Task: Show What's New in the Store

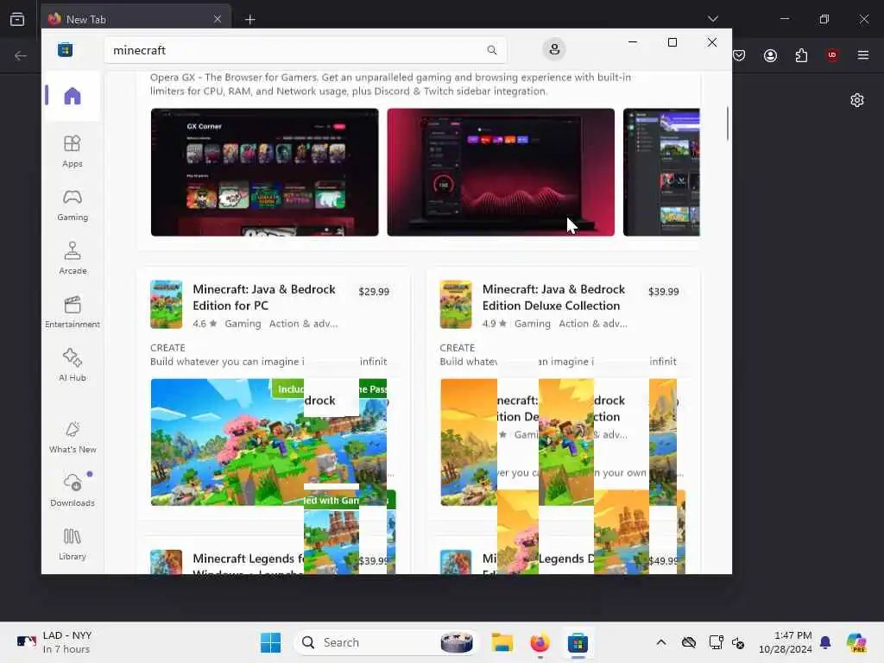Action: (x=73, y=437)
